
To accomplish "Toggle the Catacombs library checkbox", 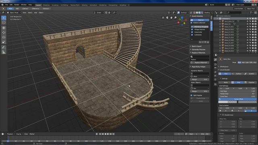I will [x=192, y=32].
